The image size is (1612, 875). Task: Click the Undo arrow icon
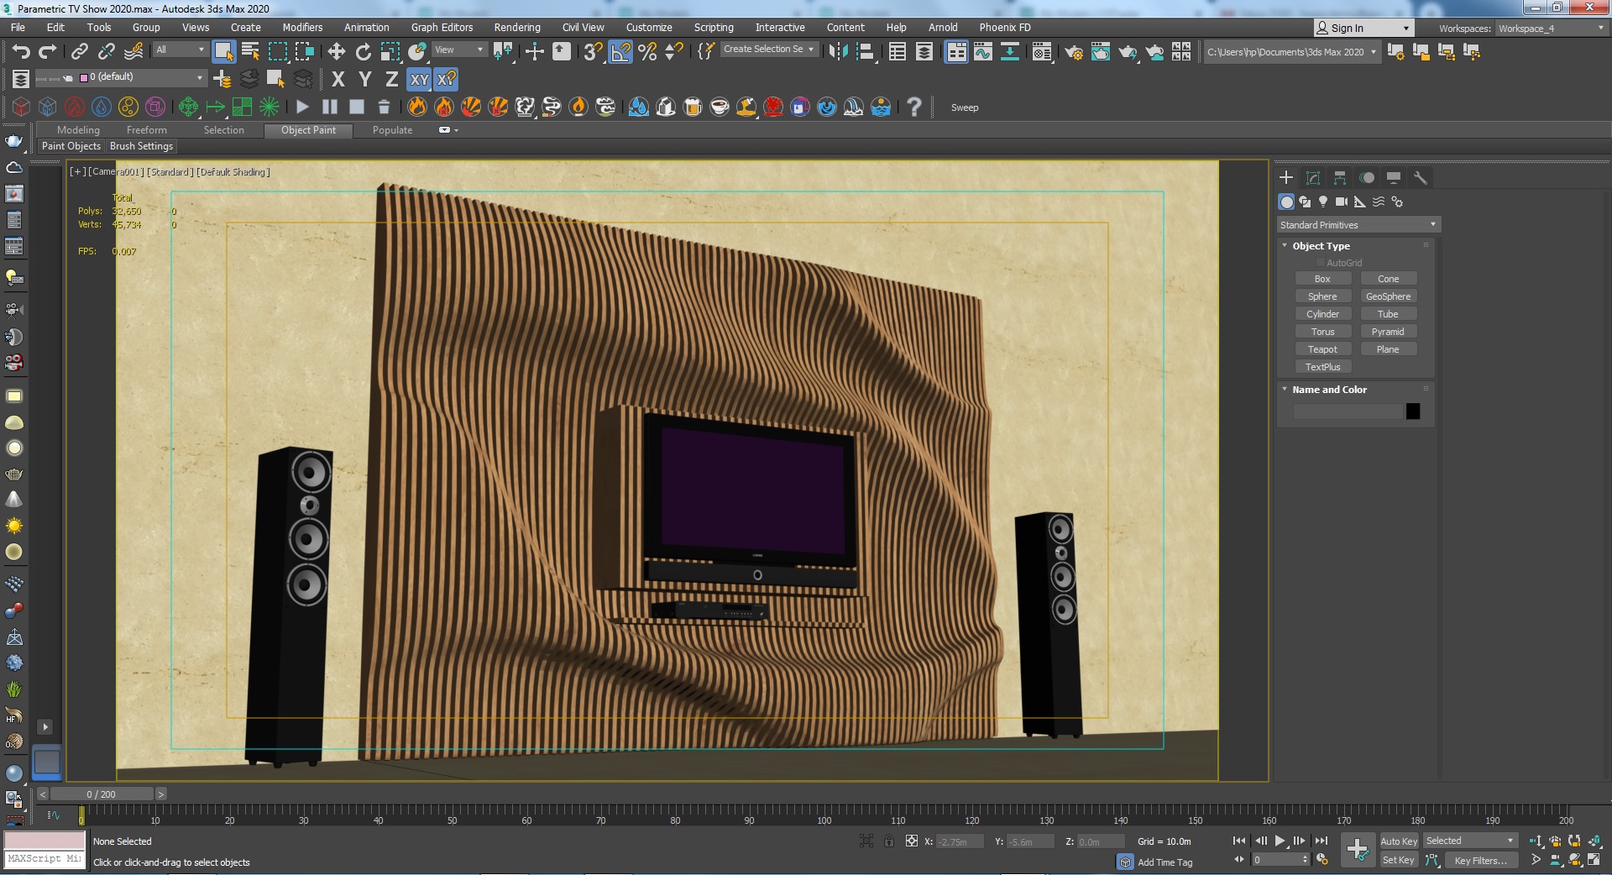(x=21, y=52)
